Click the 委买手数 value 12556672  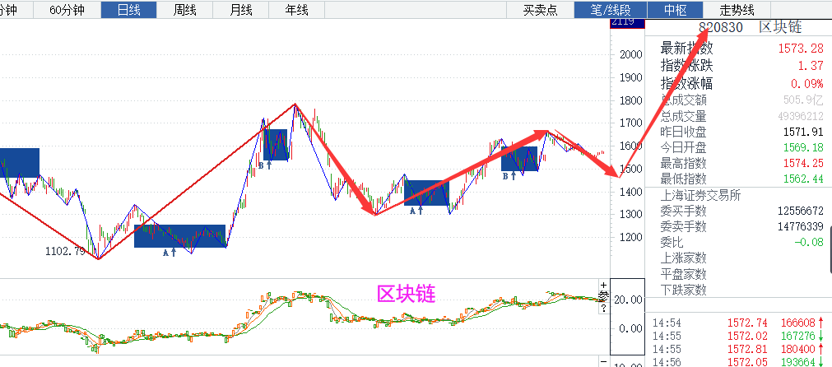tap(801, 211)
